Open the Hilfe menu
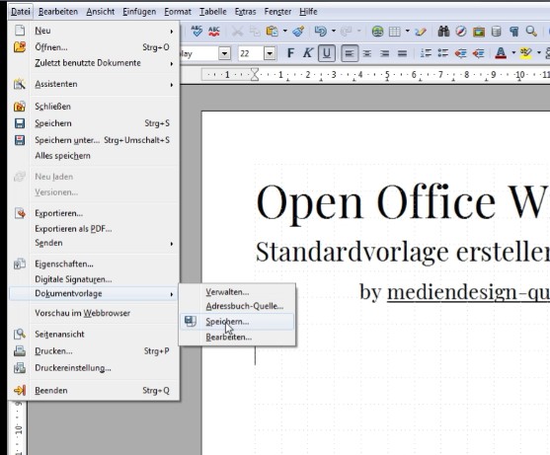550x455 pixels. [308, 12]
